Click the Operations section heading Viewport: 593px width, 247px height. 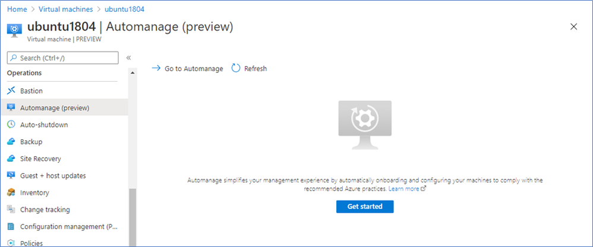pyautogui.click(x=24, y=73)
